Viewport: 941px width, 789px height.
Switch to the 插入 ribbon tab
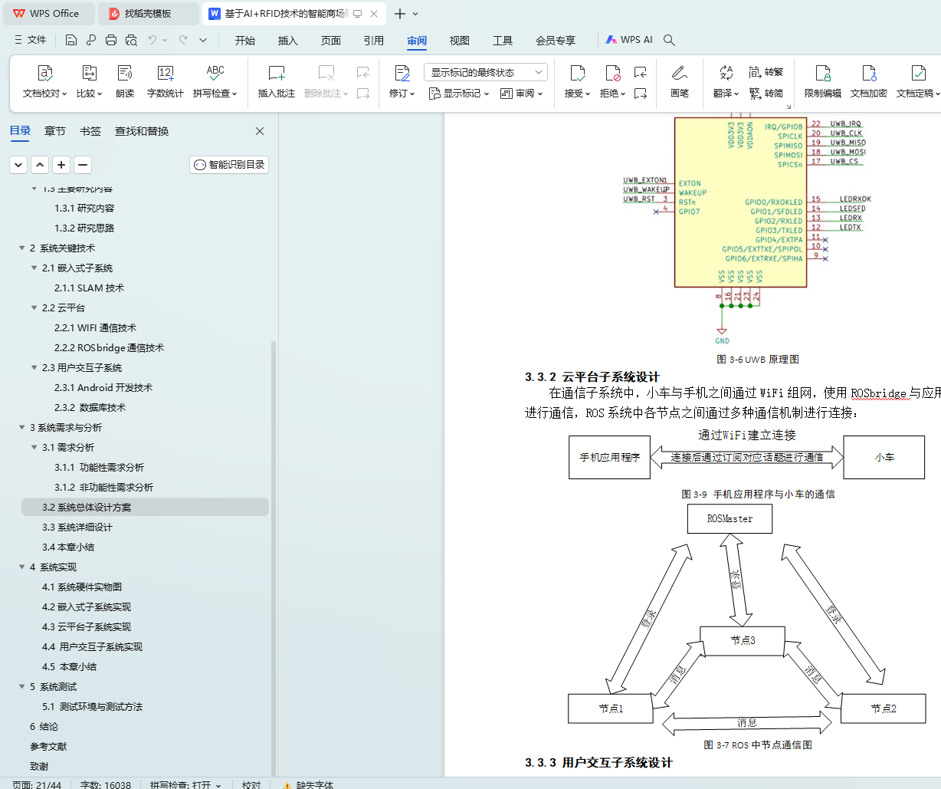(x=288, y=41)
